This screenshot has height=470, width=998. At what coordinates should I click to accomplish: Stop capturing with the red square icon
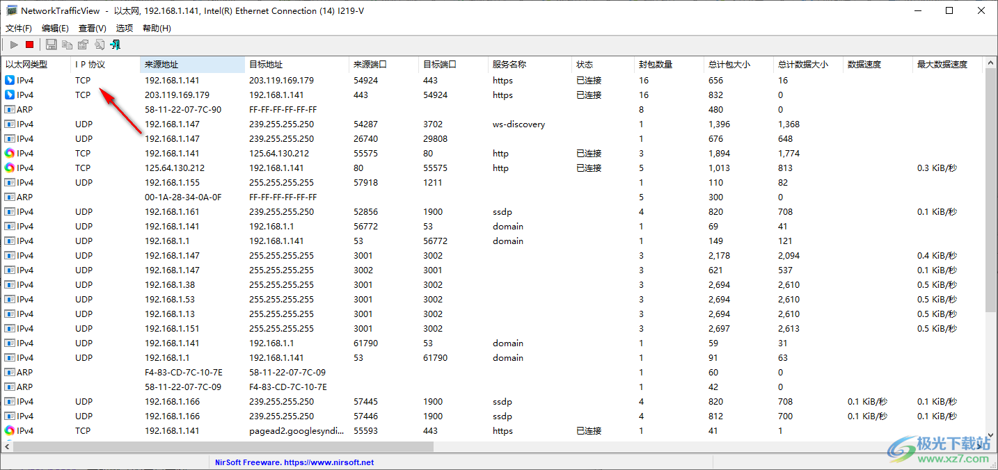(x=30, y=44)
